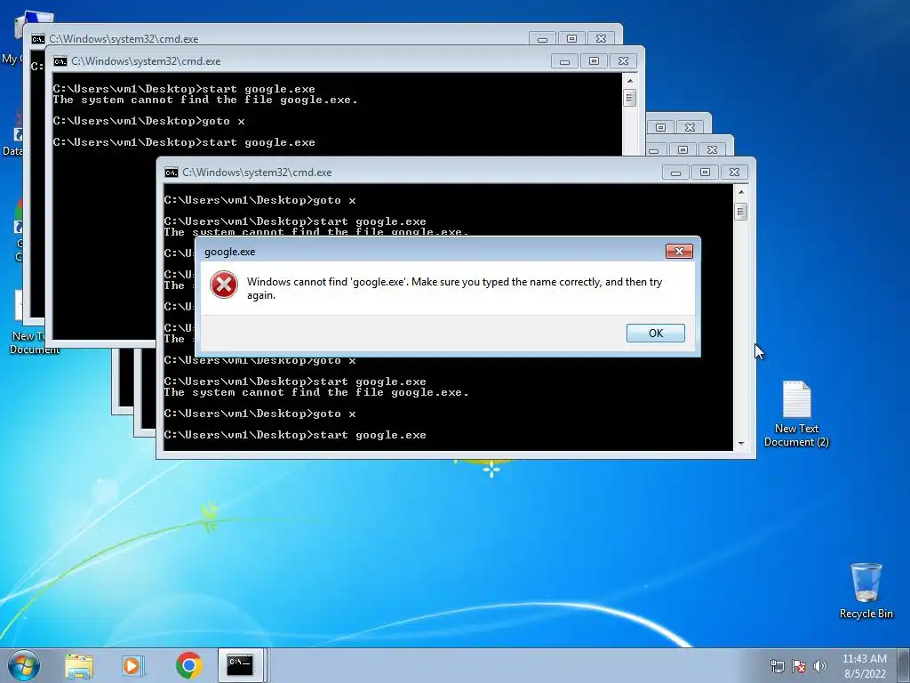Maximize the rearmost cmd.exe window
The image size is (910, 683).
(x=571, y=39)
